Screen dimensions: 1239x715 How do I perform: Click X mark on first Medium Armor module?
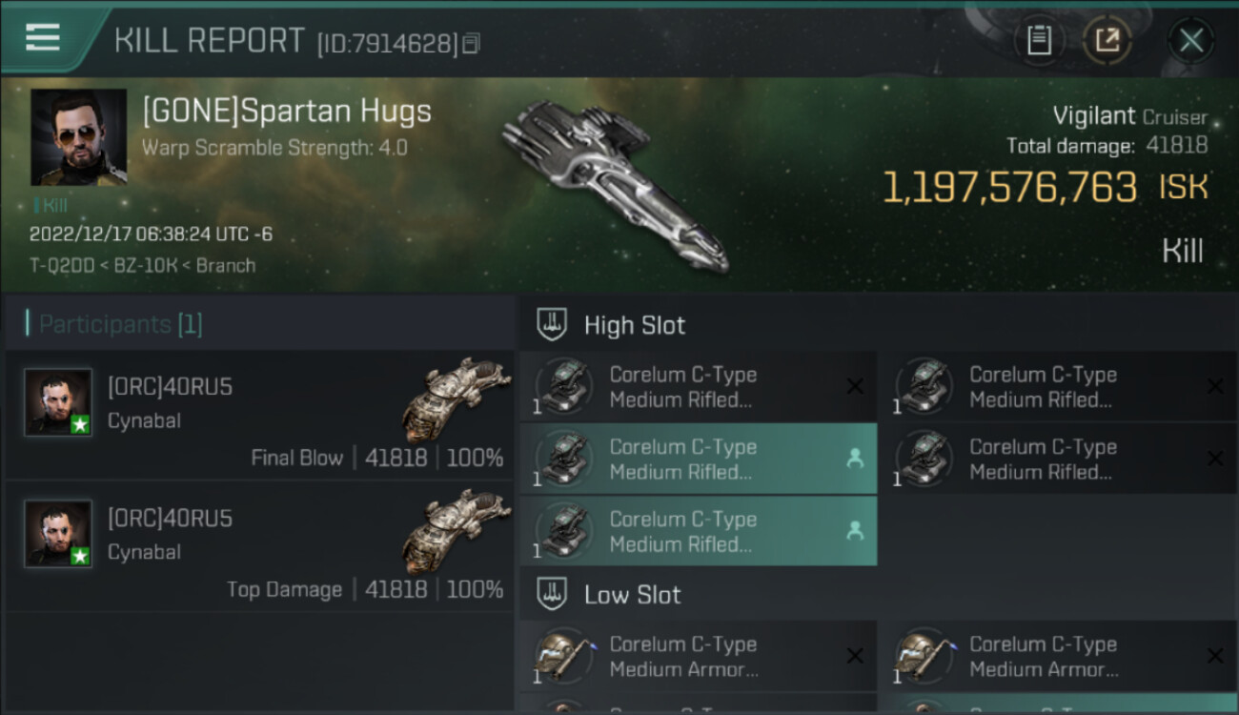click(855, 656)
